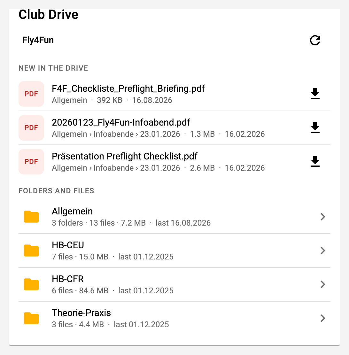This screenshot has height=355, width=349.
Task: Download Präsentation Preflight Checklist.pdf
Action: 315,162
